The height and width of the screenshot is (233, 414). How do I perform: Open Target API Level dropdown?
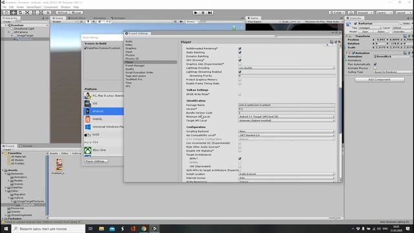click(287, 120)
